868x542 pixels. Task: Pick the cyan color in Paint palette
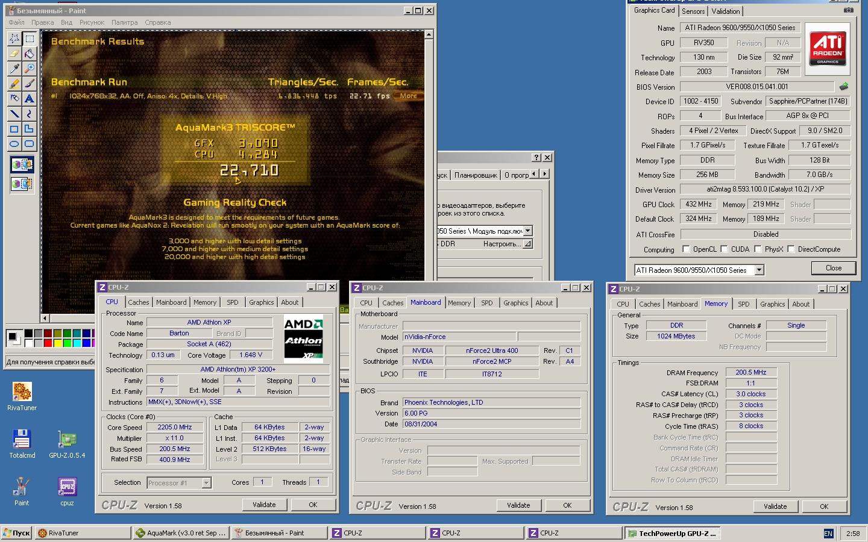tap(77, 343)
